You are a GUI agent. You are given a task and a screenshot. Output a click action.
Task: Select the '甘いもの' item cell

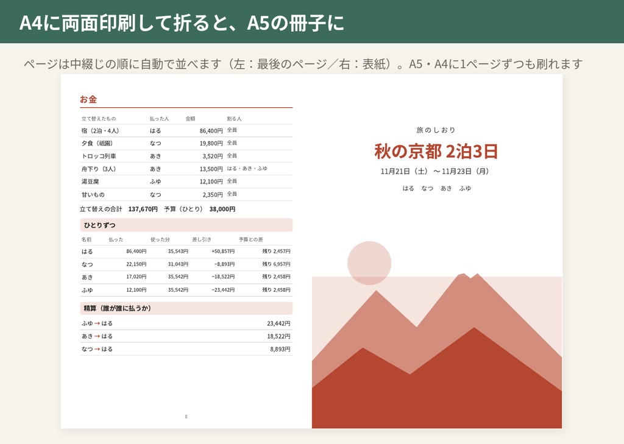point(93,194)
